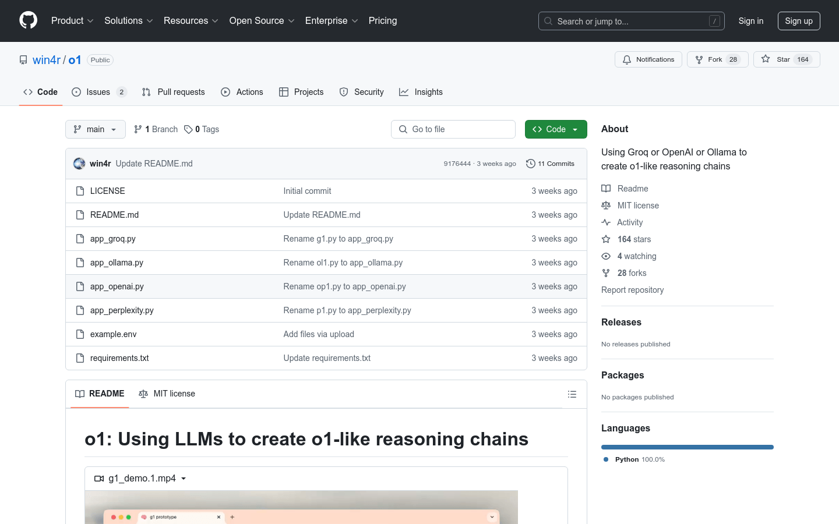Switch to the Actions tab
Viewport: 839px width, 524px height.
pos(242,92)
